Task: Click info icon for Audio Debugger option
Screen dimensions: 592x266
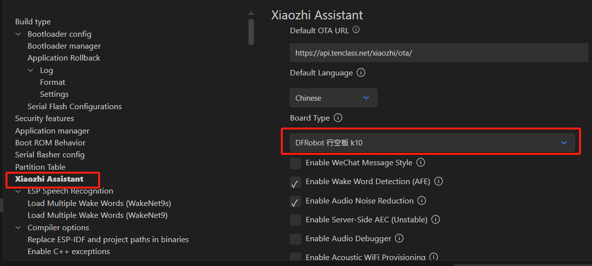Action: [x=399, y=239]
